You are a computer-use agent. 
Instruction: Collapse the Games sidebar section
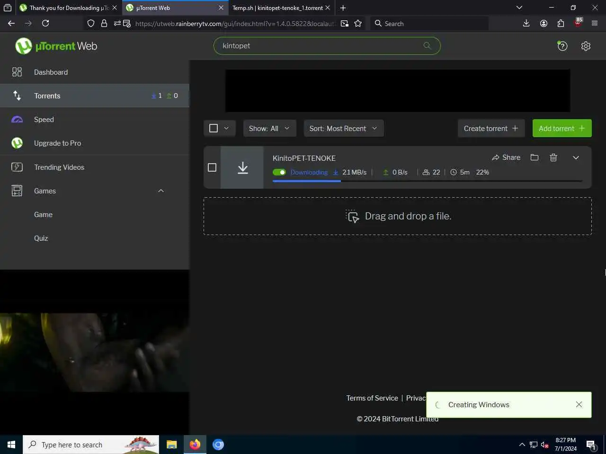pyautogui.click(x=161, y=191)
